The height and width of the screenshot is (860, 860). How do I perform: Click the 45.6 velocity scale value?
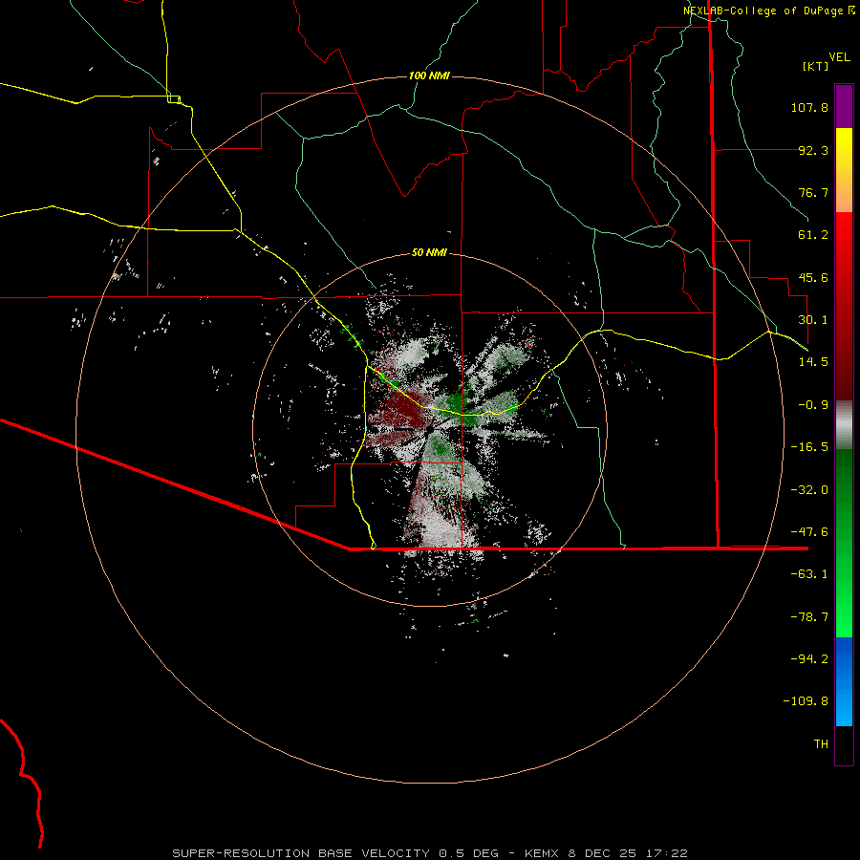coord(813,277)
